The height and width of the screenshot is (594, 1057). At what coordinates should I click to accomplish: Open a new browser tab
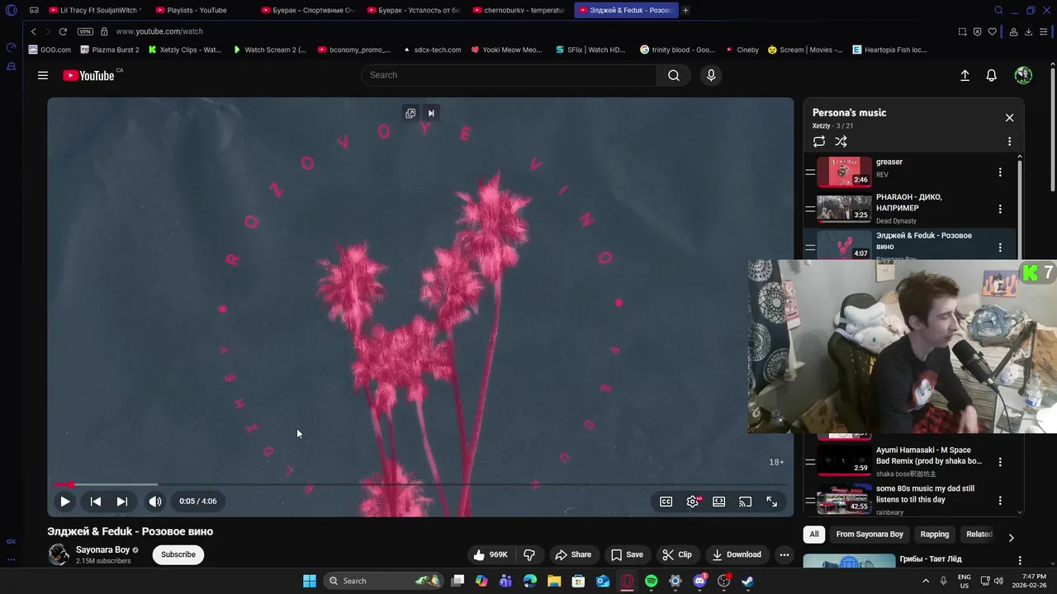pos(685,10)
